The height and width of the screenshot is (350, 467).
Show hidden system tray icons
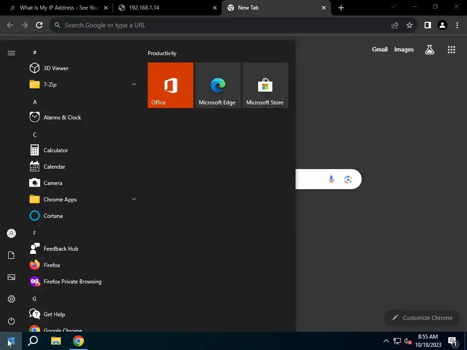tap(386, 341)
